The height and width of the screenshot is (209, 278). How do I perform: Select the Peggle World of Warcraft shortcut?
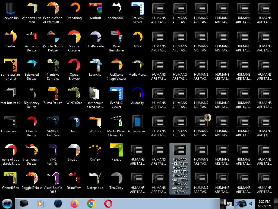click(x=53, y=13)
